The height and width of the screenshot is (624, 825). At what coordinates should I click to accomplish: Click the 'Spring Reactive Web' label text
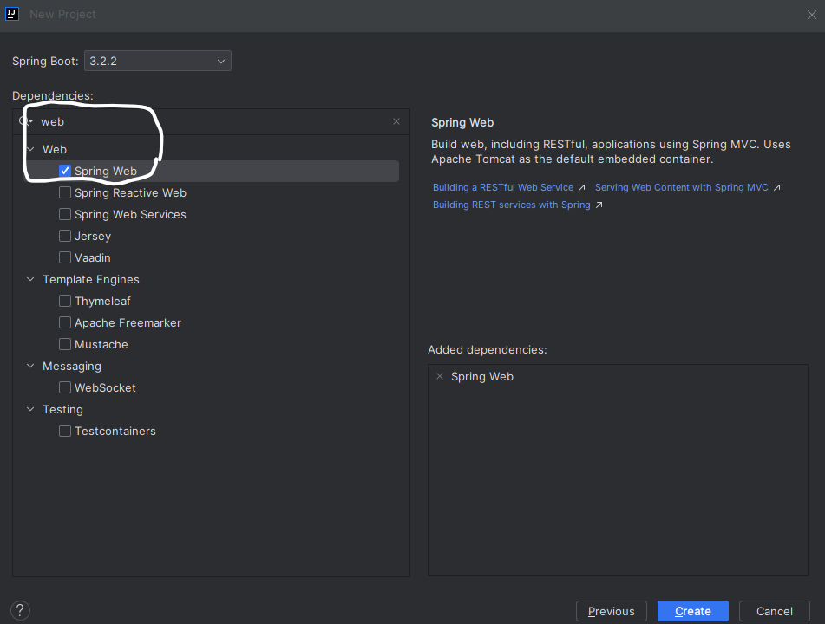[x=130, y=193]
